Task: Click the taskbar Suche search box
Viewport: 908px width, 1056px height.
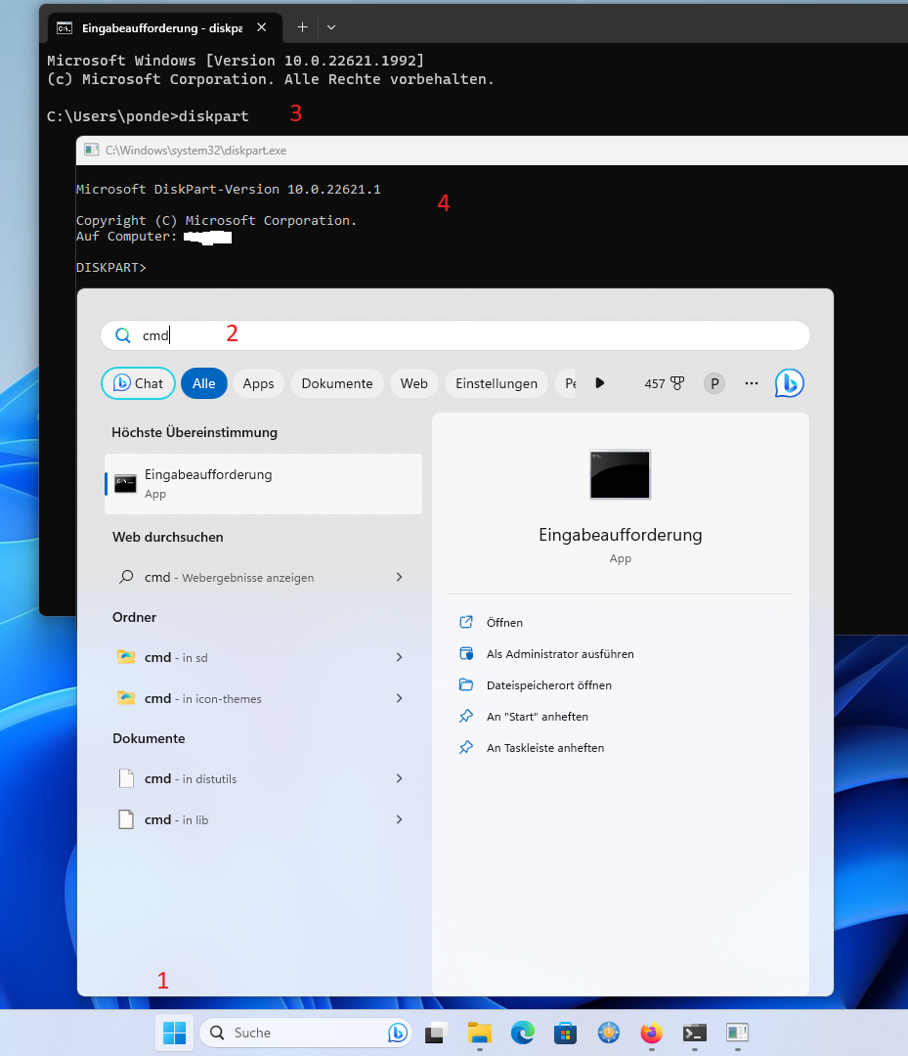Action: click(306, 1033)
